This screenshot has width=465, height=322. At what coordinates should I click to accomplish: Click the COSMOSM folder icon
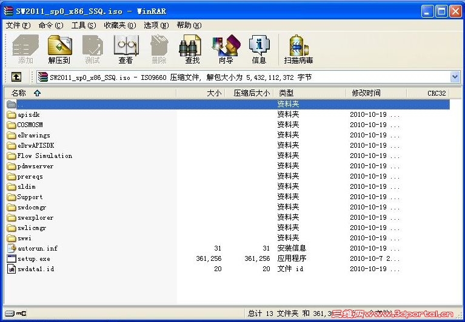click(12, 125)
